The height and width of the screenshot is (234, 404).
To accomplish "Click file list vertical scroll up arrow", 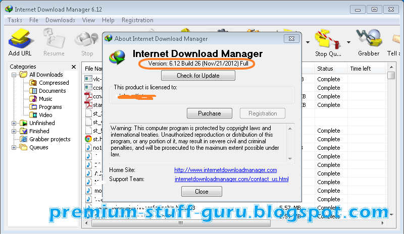I will pos(391,67).
